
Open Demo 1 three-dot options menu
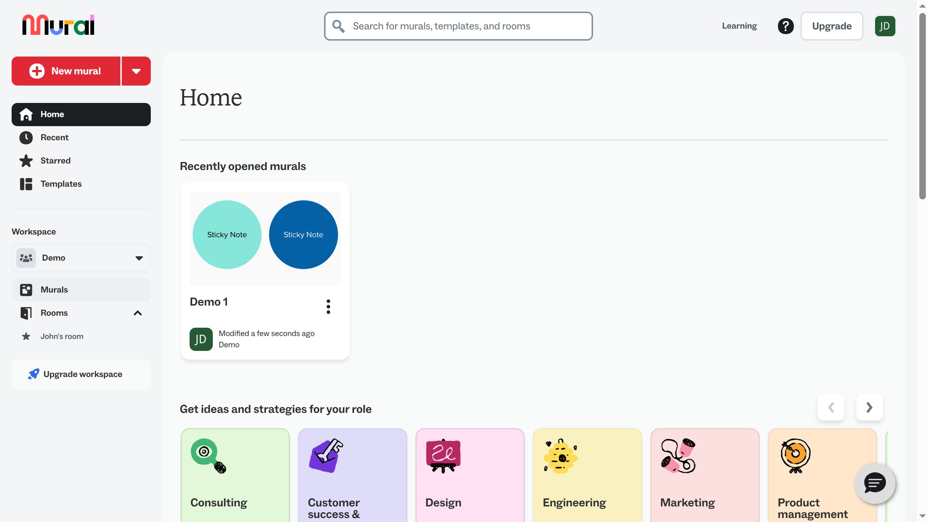click(x=328, y=307)
